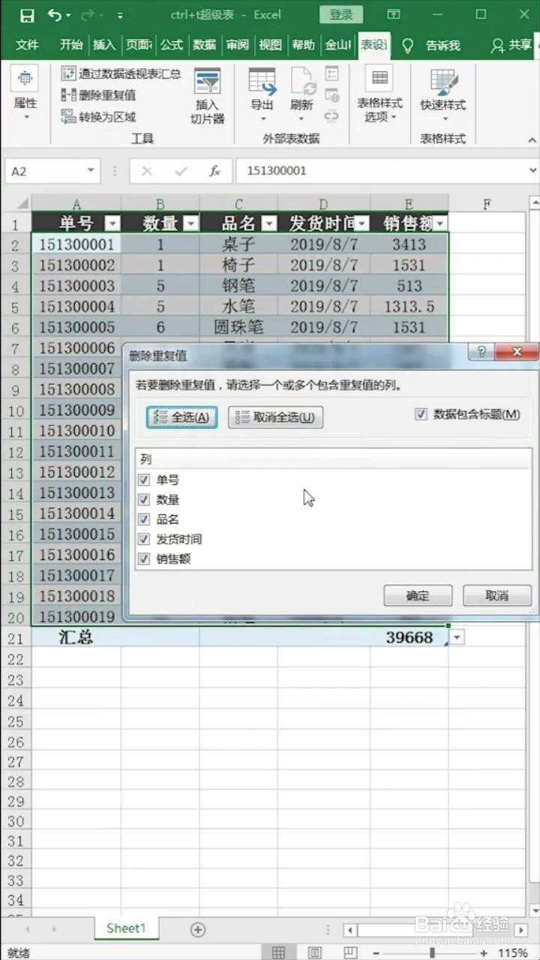Screen dimensions: 540x960
Task: Click the 汇总 total row cell
Action: [77, 637]
